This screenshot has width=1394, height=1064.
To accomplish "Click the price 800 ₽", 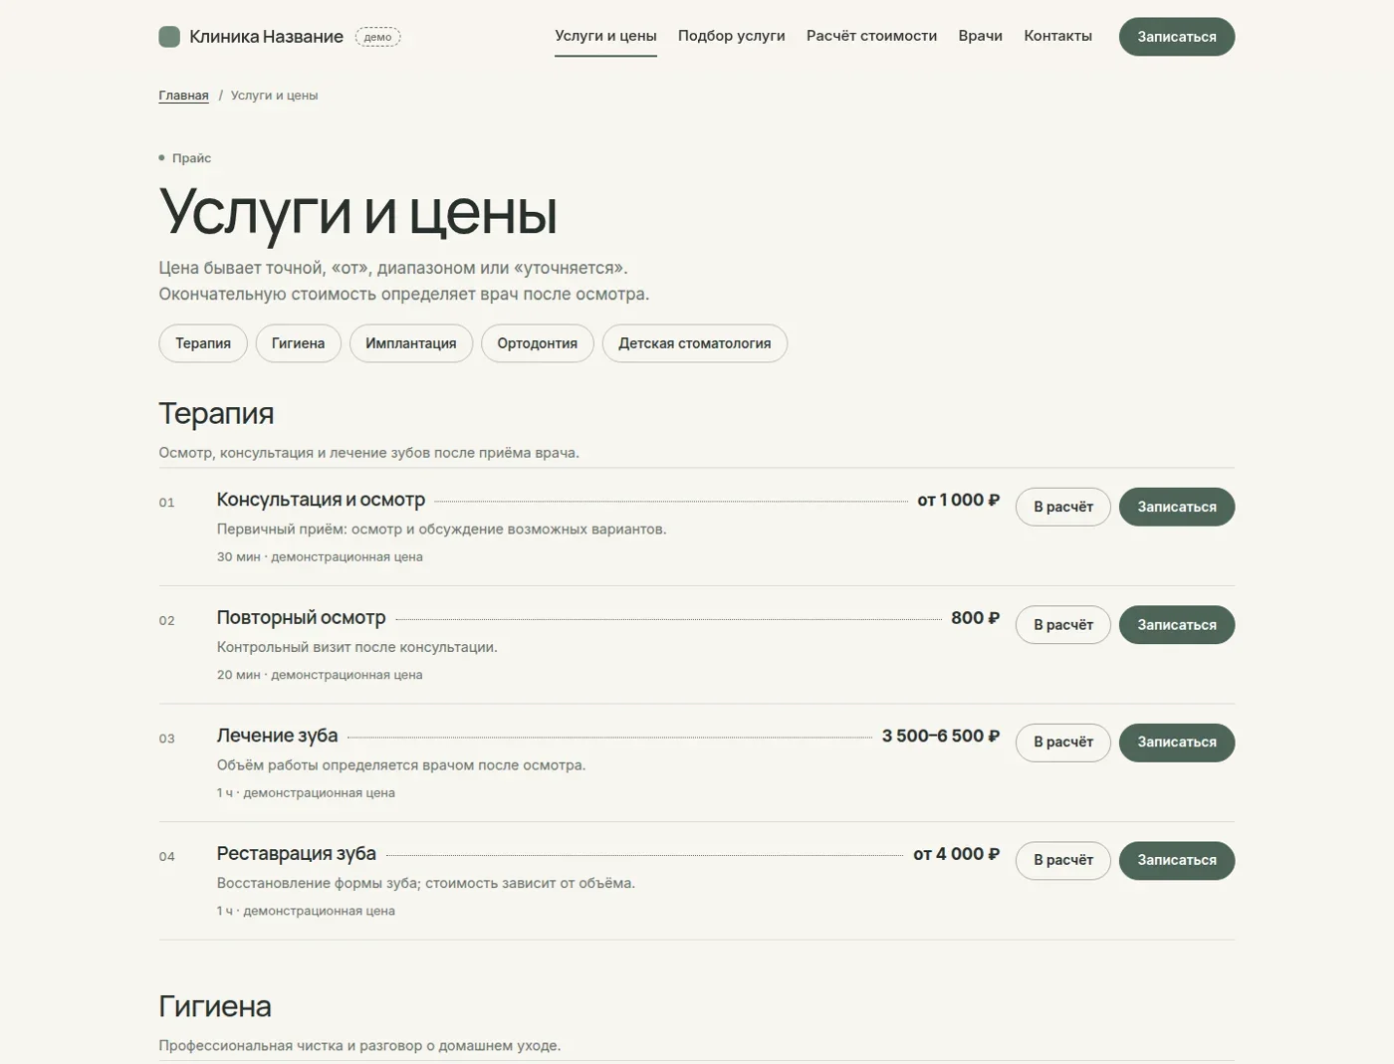I will [x=975, y=618].
